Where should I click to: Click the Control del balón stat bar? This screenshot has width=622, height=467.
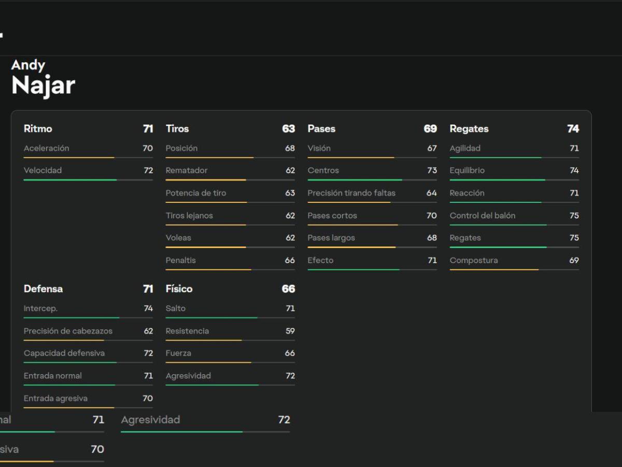[514, 225]
